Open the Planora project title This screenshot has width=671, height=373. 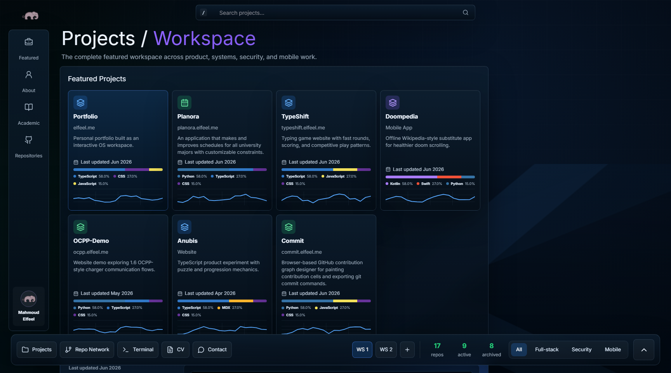[188, 117]
